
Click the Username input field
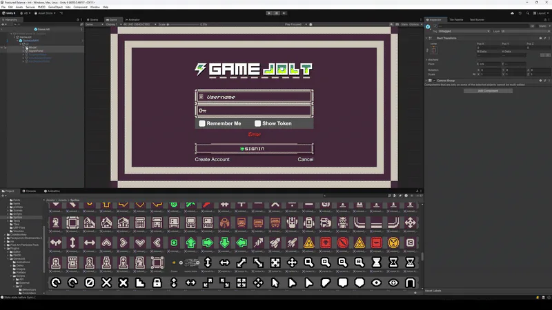[x=254, y=96]
